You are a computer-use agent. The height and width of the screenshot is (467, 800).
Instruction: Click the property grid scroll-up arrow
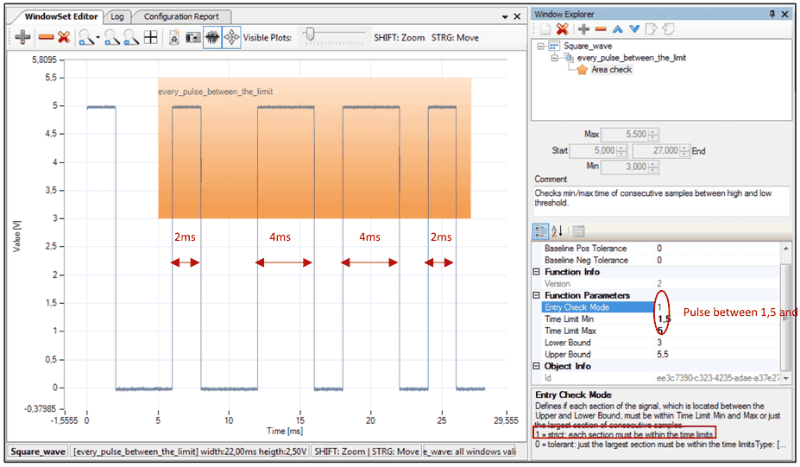785,248
